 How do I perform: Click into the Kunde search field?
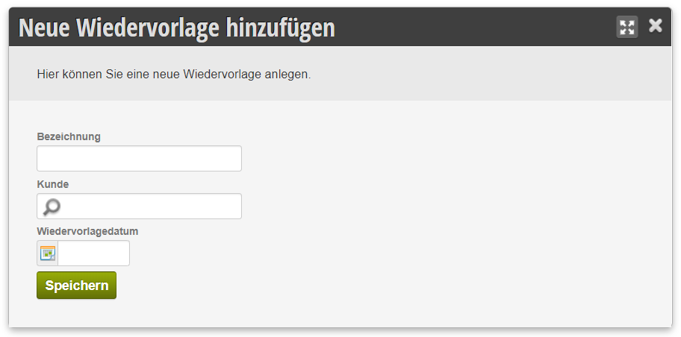click(x=139, y=206)
